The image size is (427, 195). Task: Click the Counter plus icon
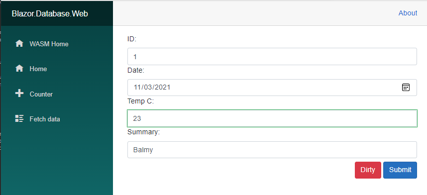coord(19,94)
